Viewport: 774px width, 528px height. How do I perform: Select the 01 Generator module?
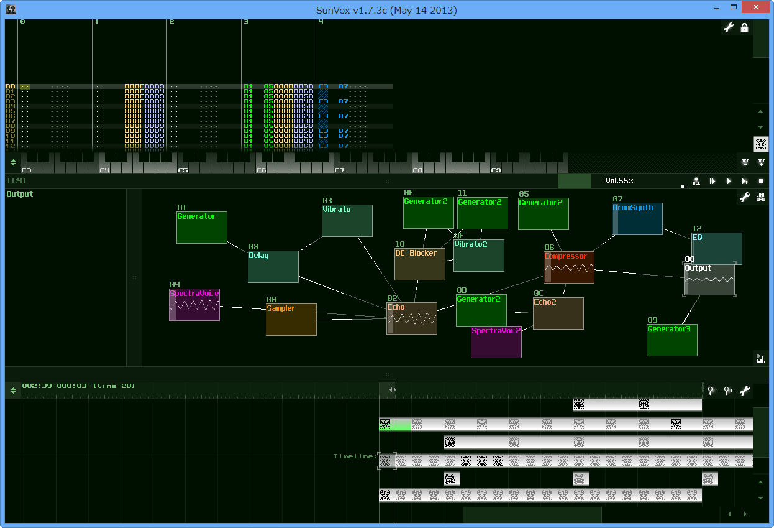tap(202, 228)
